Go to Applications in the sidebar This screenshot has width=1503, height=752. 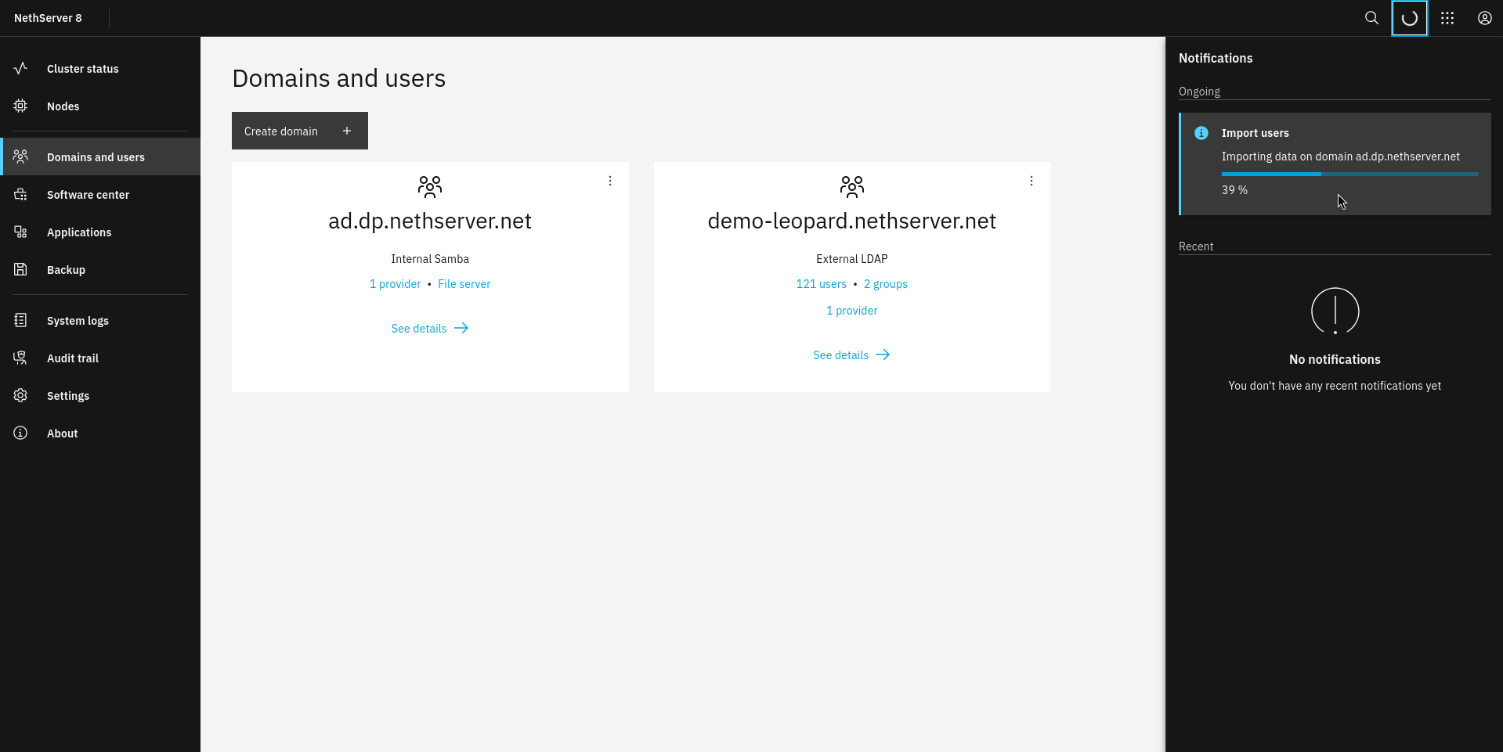[x=79, y=232]
